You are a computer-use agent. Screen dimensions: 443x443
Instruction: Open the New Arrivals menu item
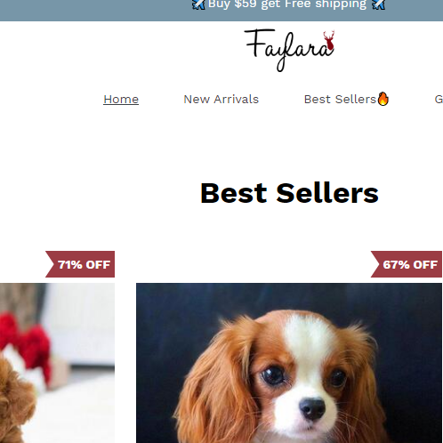(x=221, y=100)
